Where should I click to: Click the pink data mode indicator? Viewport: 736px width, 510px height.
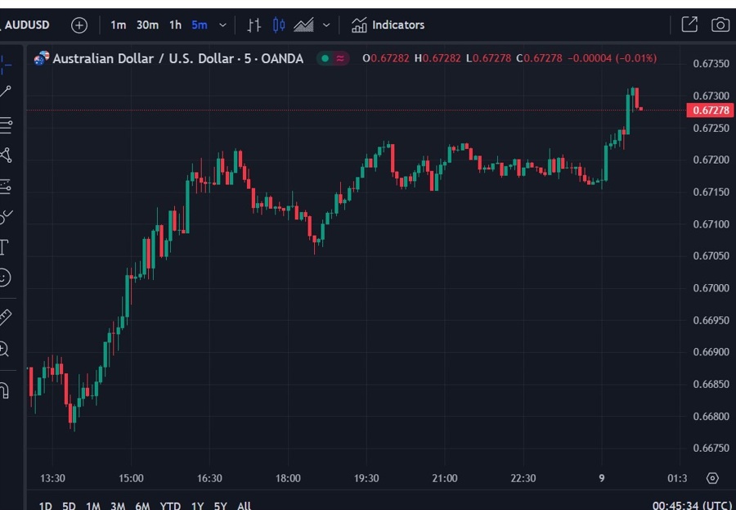(x=340, y=59)
